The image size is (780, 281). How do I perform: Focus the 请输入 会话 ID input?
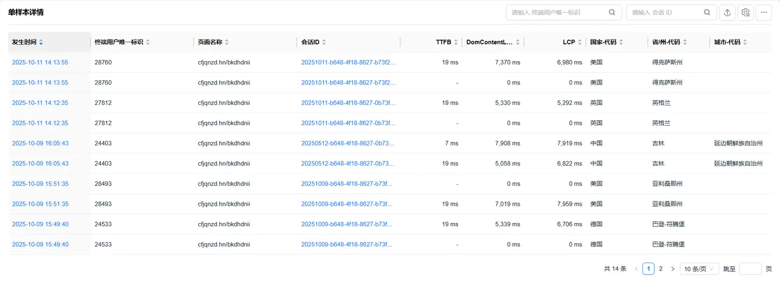click(x=665, y=12)
